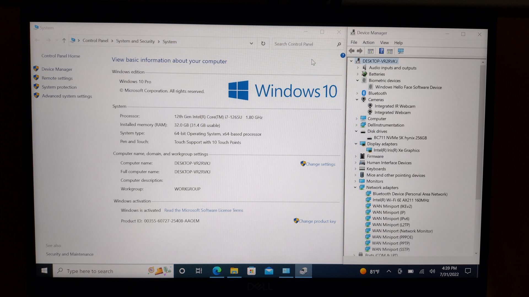This screenshot has width=529, height=297.
Task: Open the File menu in Device Manager
Action: (x=354, y=42)
